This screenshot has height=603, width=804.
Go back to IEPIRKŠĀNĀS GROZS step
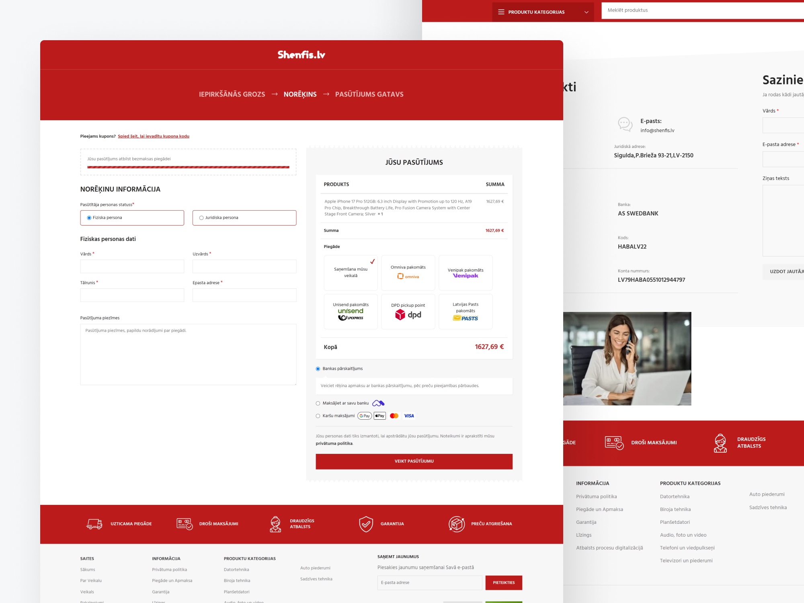pyautogui.click(x=232, y=94)
